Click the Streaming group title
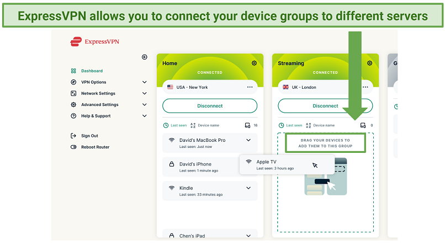The width and height of the screenshot is (445, 250). click(x=291, y=63)
